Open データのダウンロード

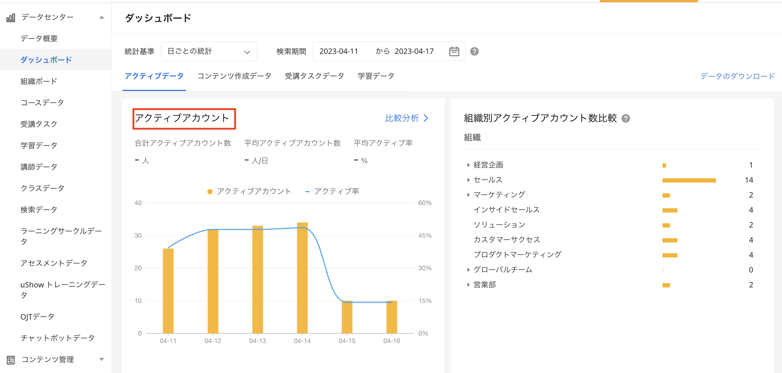(x=737, y=76)
